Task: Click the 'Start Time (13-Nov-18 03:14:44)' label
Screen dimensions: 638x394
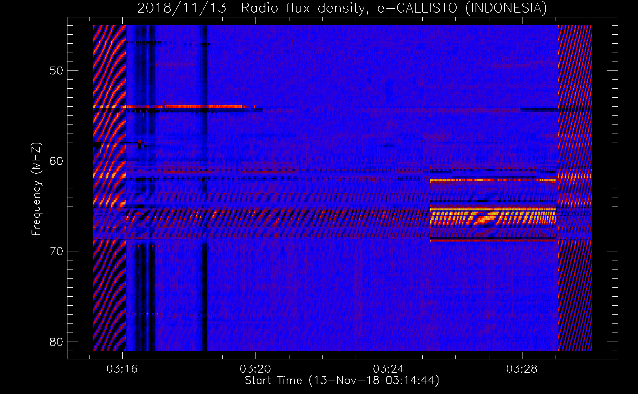Action: (x=342, y=381)
